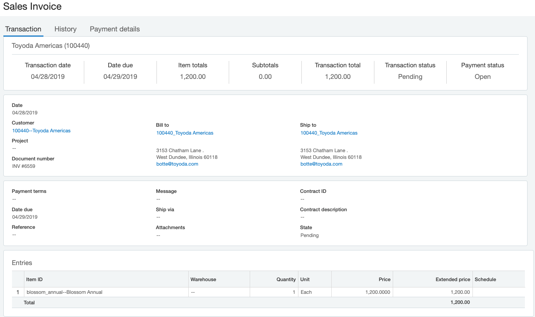Click the Quantity column header

coord(286,280)
